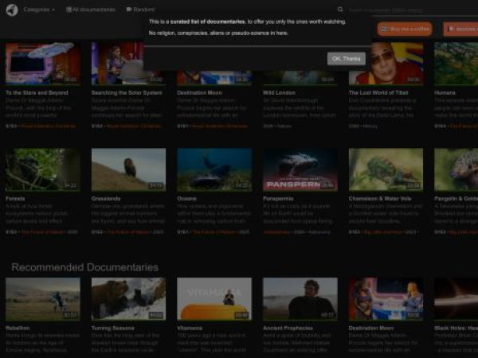Click the Searching the Solar System title
The height and width of the screenshot is (358, 478).
tap(127, 92)
